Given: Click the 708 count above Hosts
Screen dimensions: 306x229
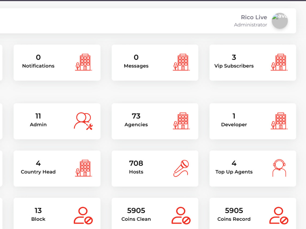Looking at the screenshot, I should point(136,163).
